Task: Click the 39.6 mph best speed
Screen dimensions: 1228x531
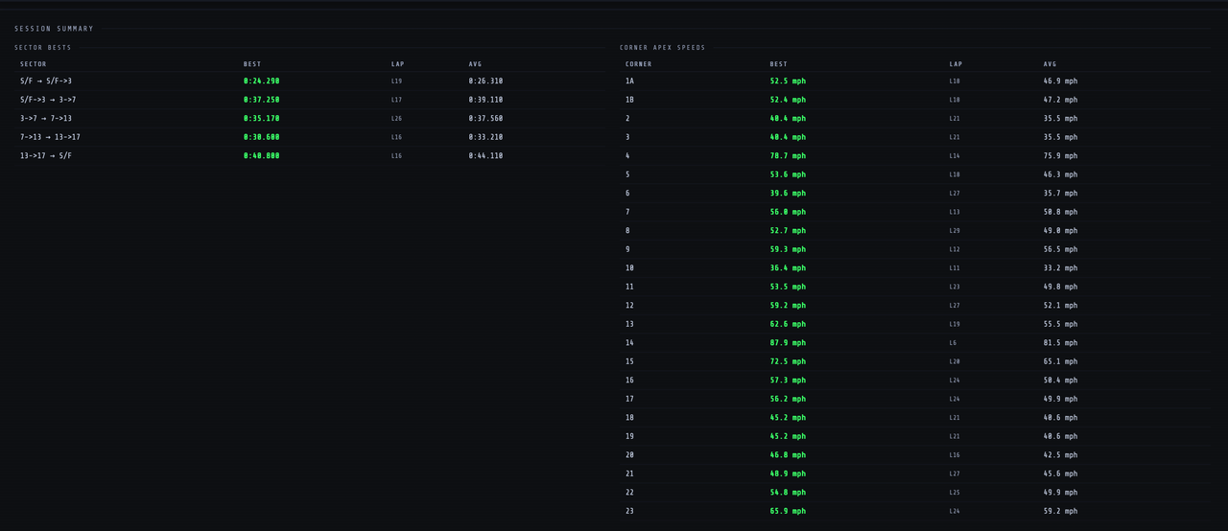Action: tap(788, 194)
